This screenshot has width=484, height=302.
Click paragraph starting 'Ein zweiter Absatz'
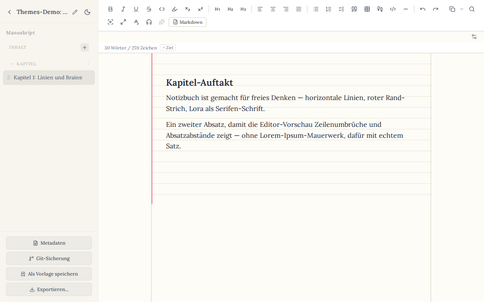pos(285,135)
